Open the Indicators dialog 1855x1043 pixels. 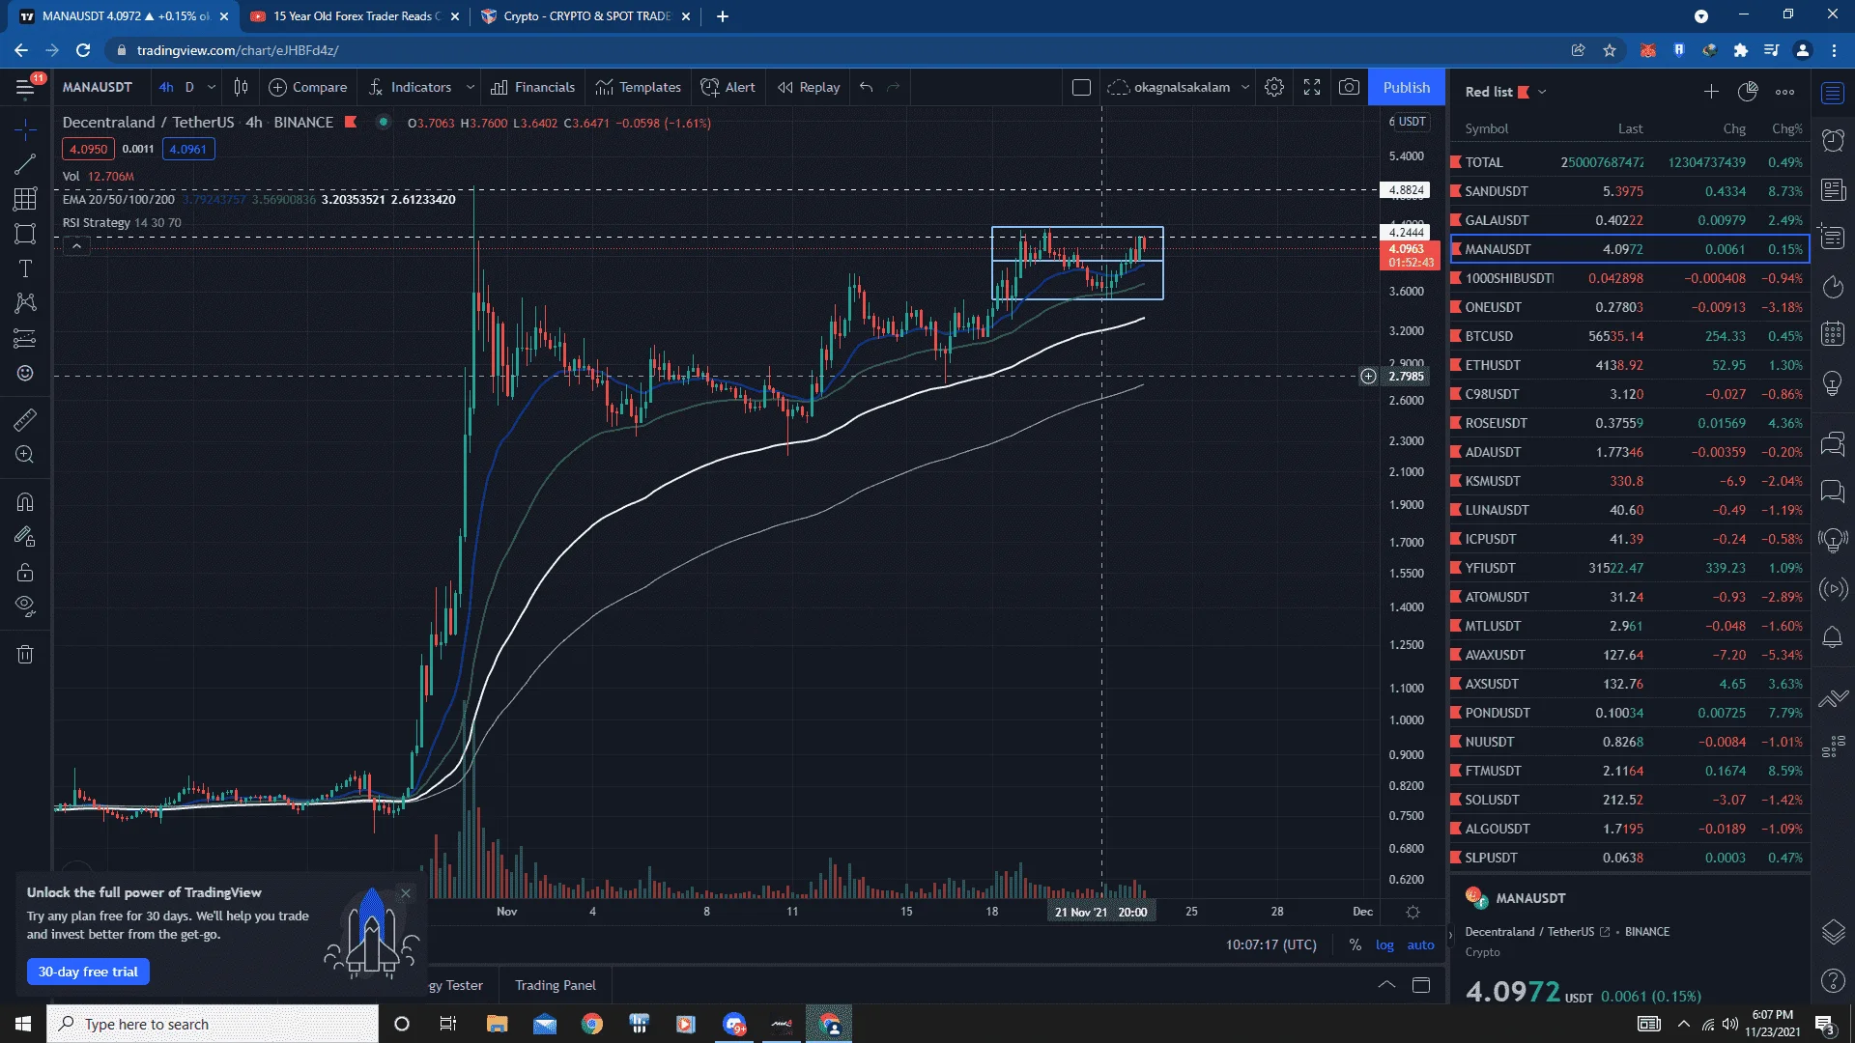pos(410,87)
